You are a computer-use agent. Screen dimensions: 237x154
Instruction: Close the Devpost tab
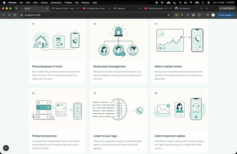[x=140, y=8]
